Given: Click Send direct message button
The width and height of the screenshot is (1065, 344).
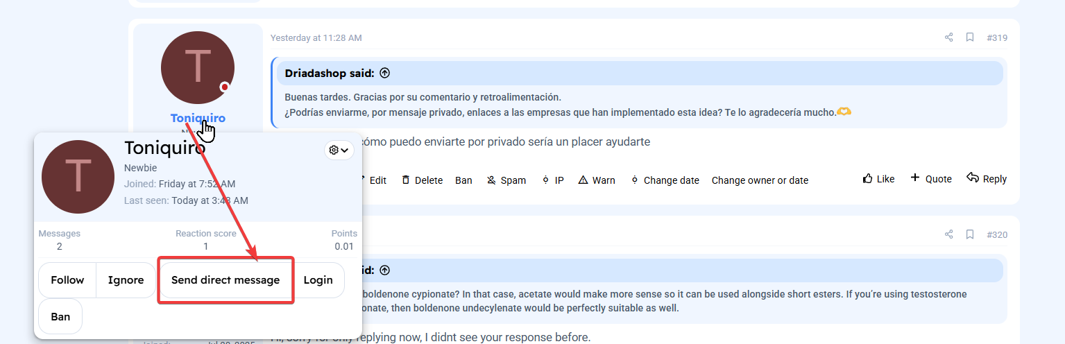Looking at the screenshot, I should click(225, 280).
